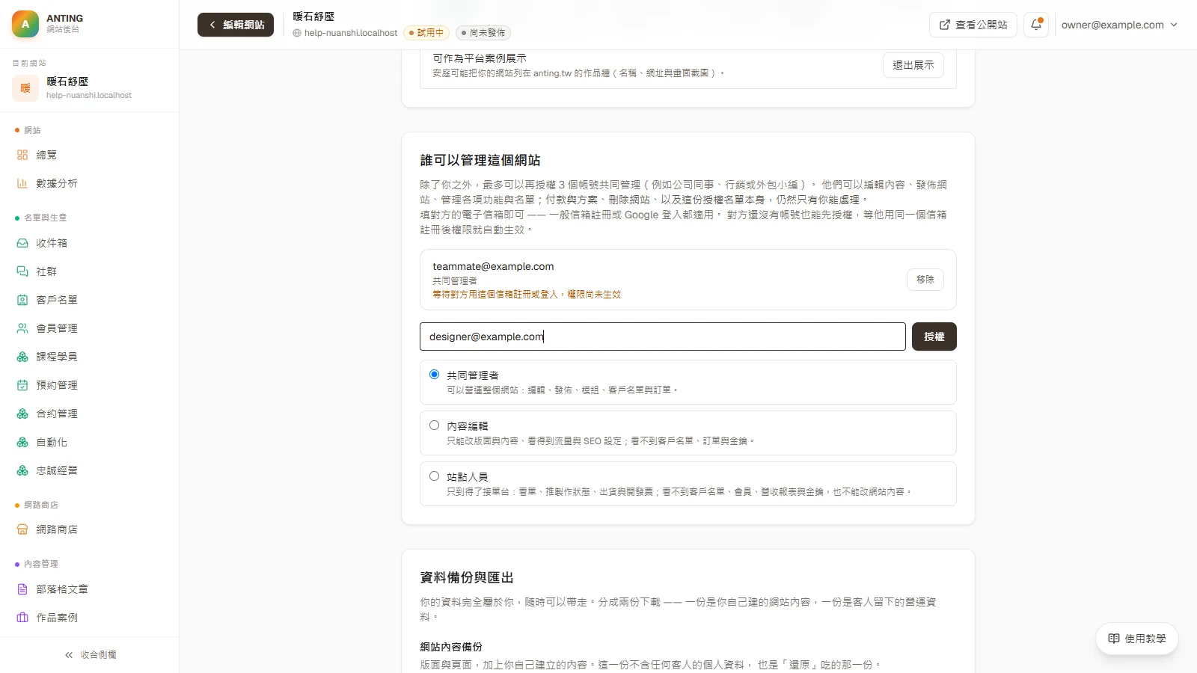This screenshot has height=673, width=1197.
Task: Open 數據分析 chart icon
Action: [x=22, y=183]
